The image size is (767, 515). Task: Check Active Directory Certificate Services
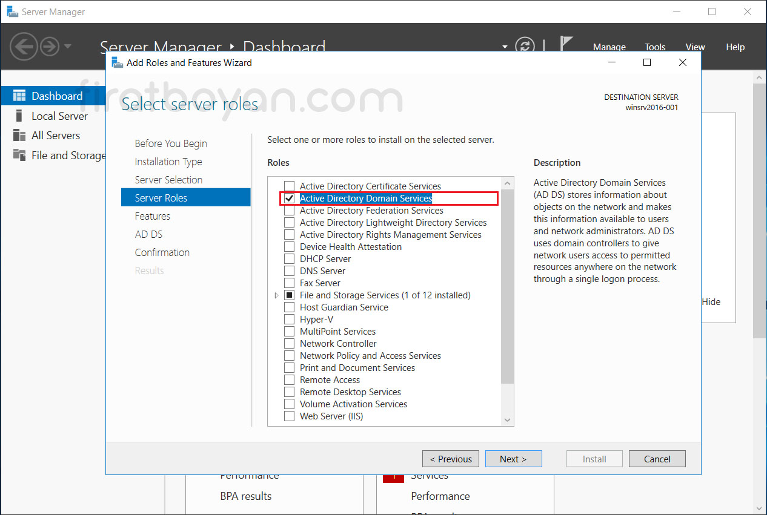290,186
